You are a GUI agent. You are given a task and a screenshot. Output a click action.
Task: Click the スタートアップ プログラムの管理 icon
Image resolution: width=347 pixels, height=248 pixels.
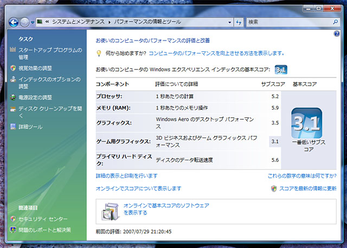pyautogui.click(x=13, y=49)
